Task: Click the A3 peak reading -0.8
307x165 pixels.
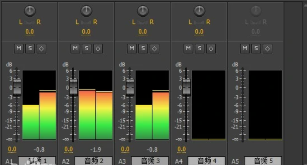Action: 152,150
